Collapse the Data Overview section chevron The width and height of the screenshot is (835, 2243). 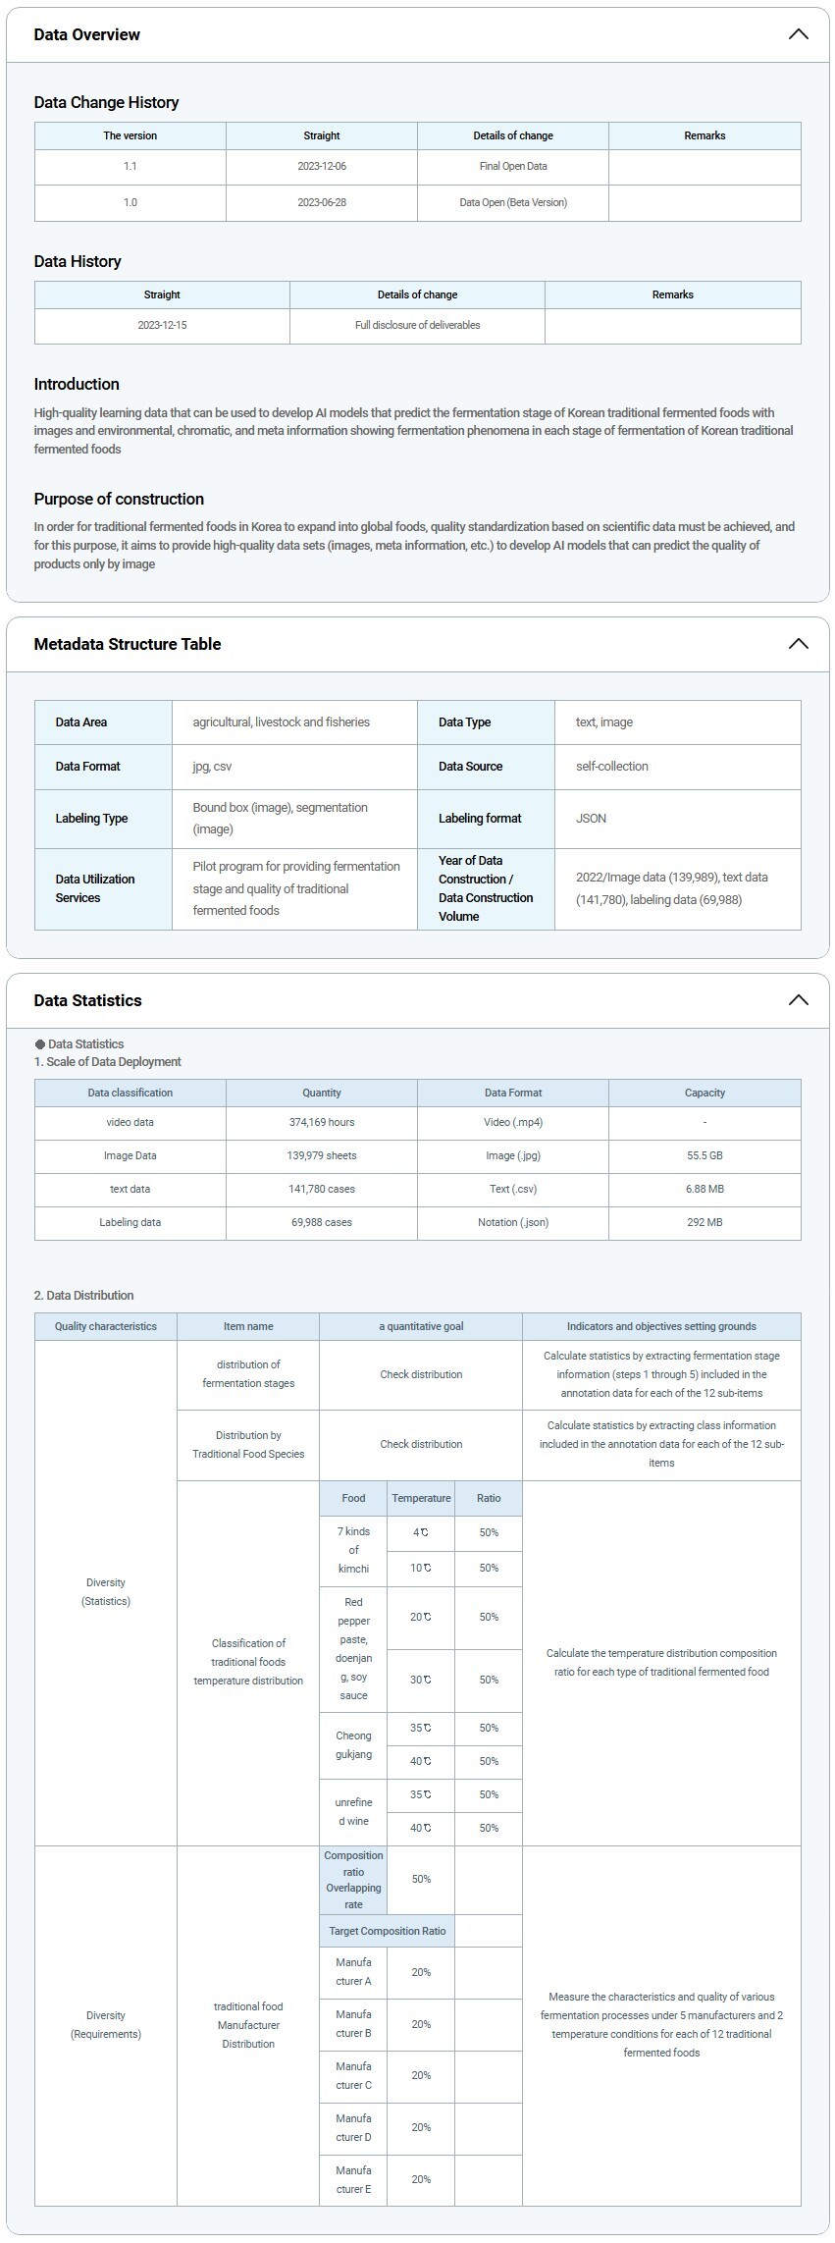click(798, 34)
